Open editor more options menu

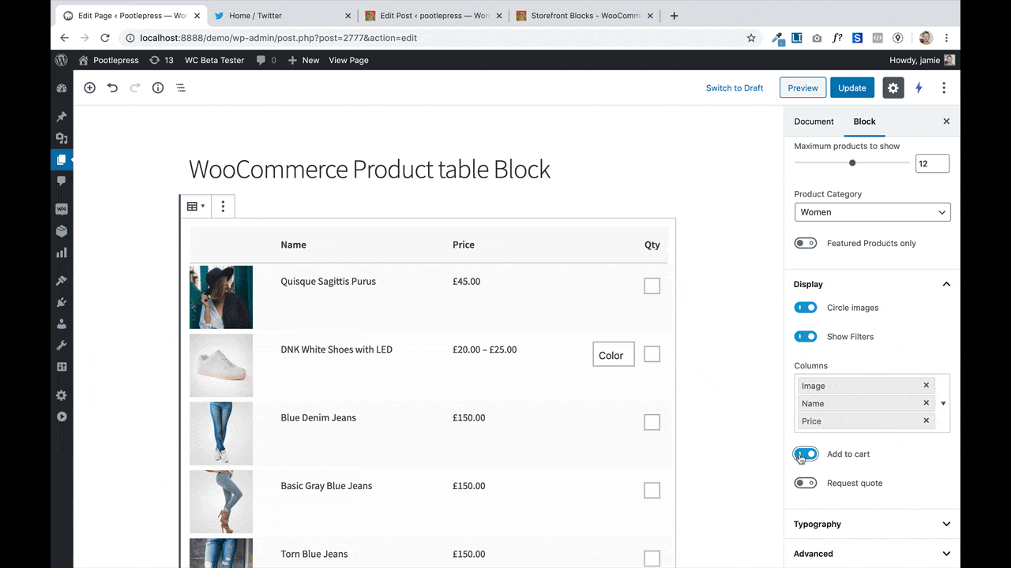(944, 88)
